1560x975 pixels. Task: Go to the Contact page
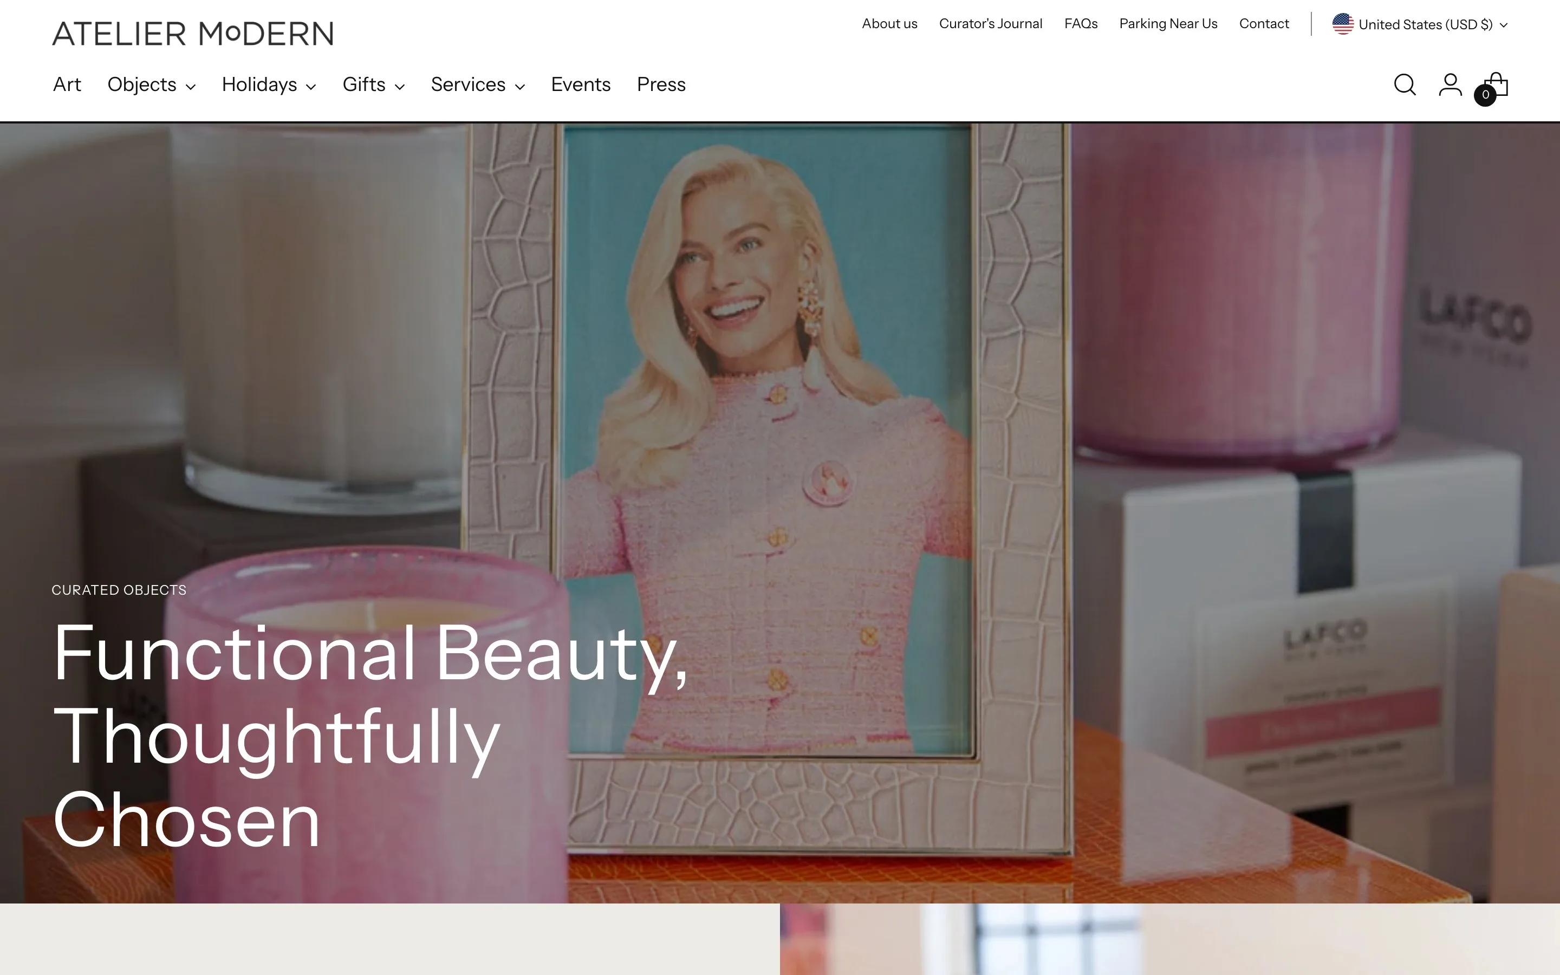[x=1264, y=24]
